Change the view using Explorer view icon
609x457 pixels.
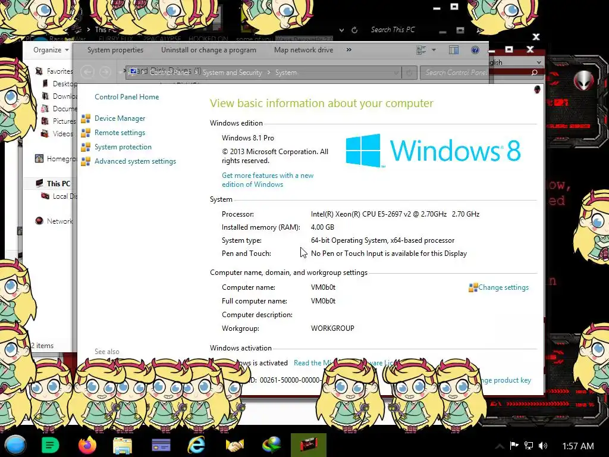tap(421, 50)
